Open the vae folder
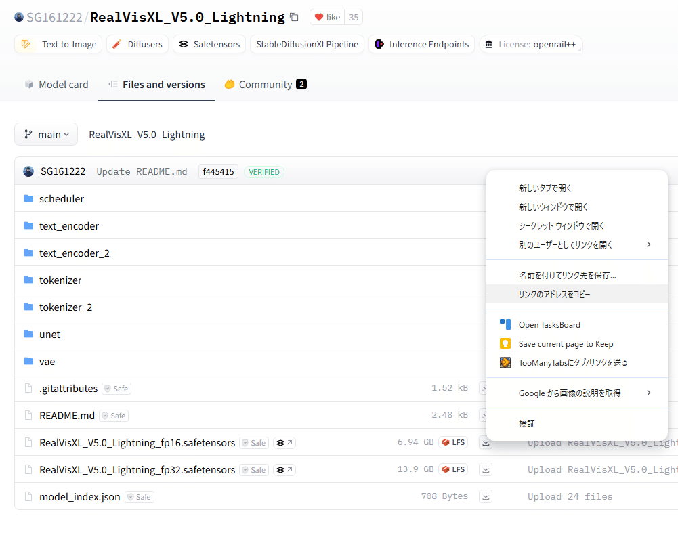Screen dimensions: 678x537 47,362
